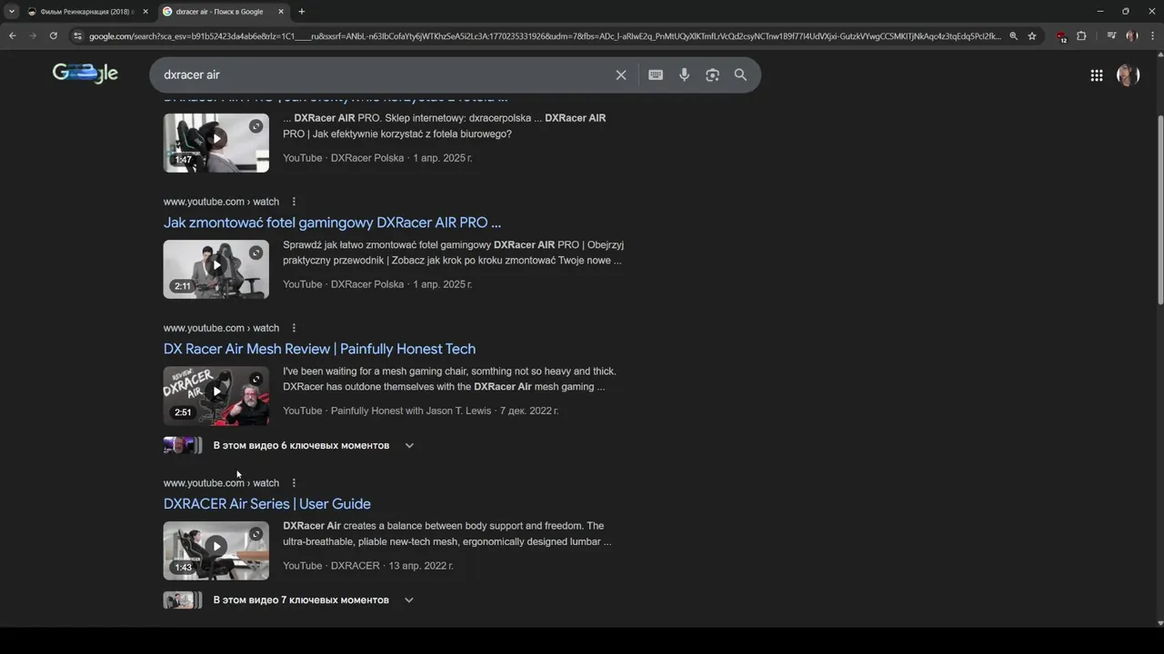Viewport: 1164px width, 654px height.
Task: Open the page zoom indicator
Action: click(1013, 36)
